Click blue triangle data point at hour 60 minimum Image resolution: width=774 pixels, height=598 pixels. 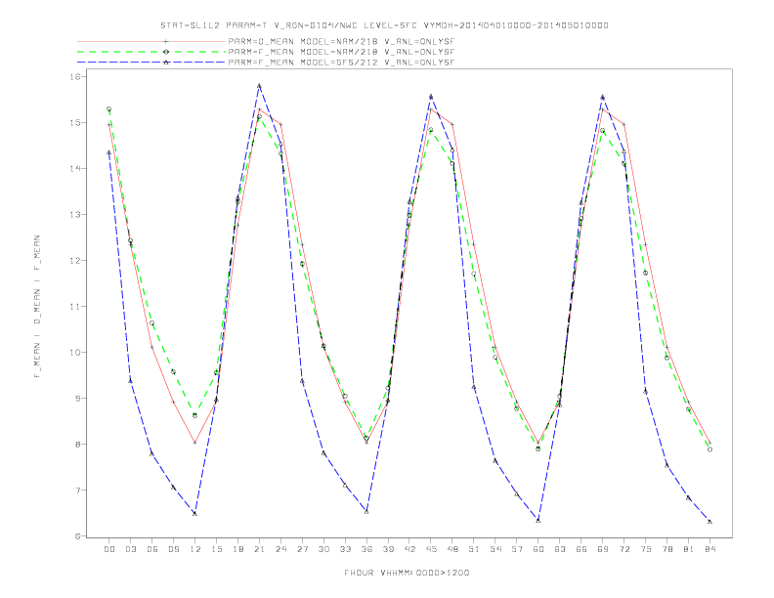coord(538,520)
